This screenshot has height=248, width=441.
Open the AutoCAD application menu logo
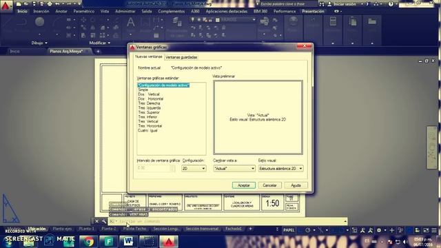[6, 6]
